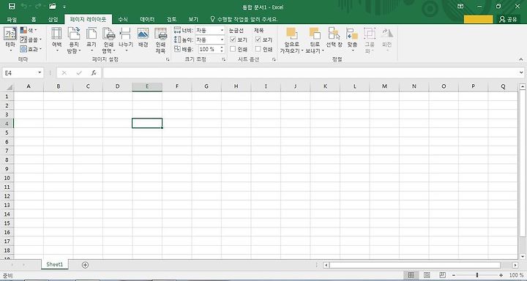The image size is (527, 281).
Task: Toggle Gridlines (눈금선) View checkbox
Action: click(233, 40)
